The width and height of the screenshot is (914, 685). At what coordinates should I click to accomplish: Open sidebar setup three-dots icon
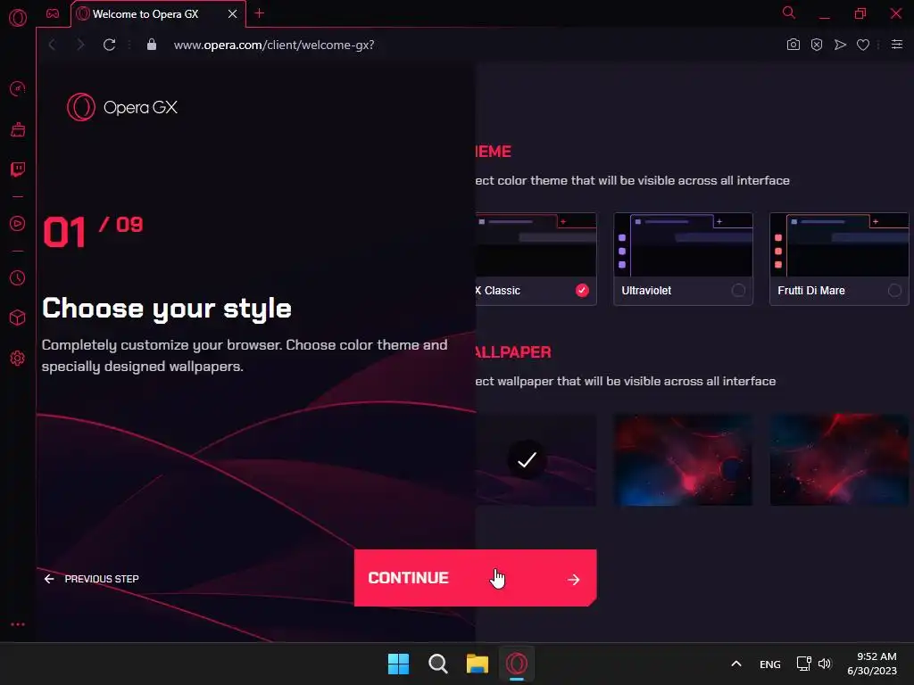point(18,624)
